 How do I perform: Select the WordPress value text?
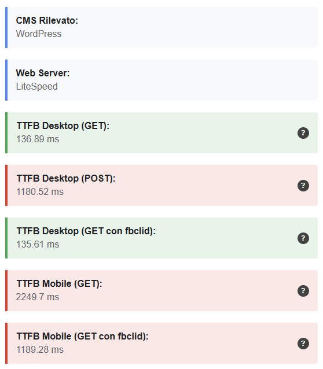tap(39, 34)
